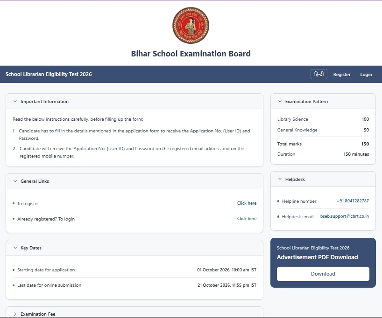
Task: Call helpline number +91 8047282787
Action: point(353,200)
